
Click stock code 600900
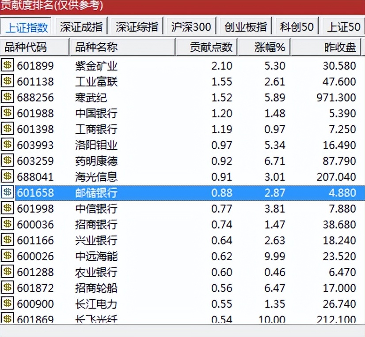click(x=35, y=304)
